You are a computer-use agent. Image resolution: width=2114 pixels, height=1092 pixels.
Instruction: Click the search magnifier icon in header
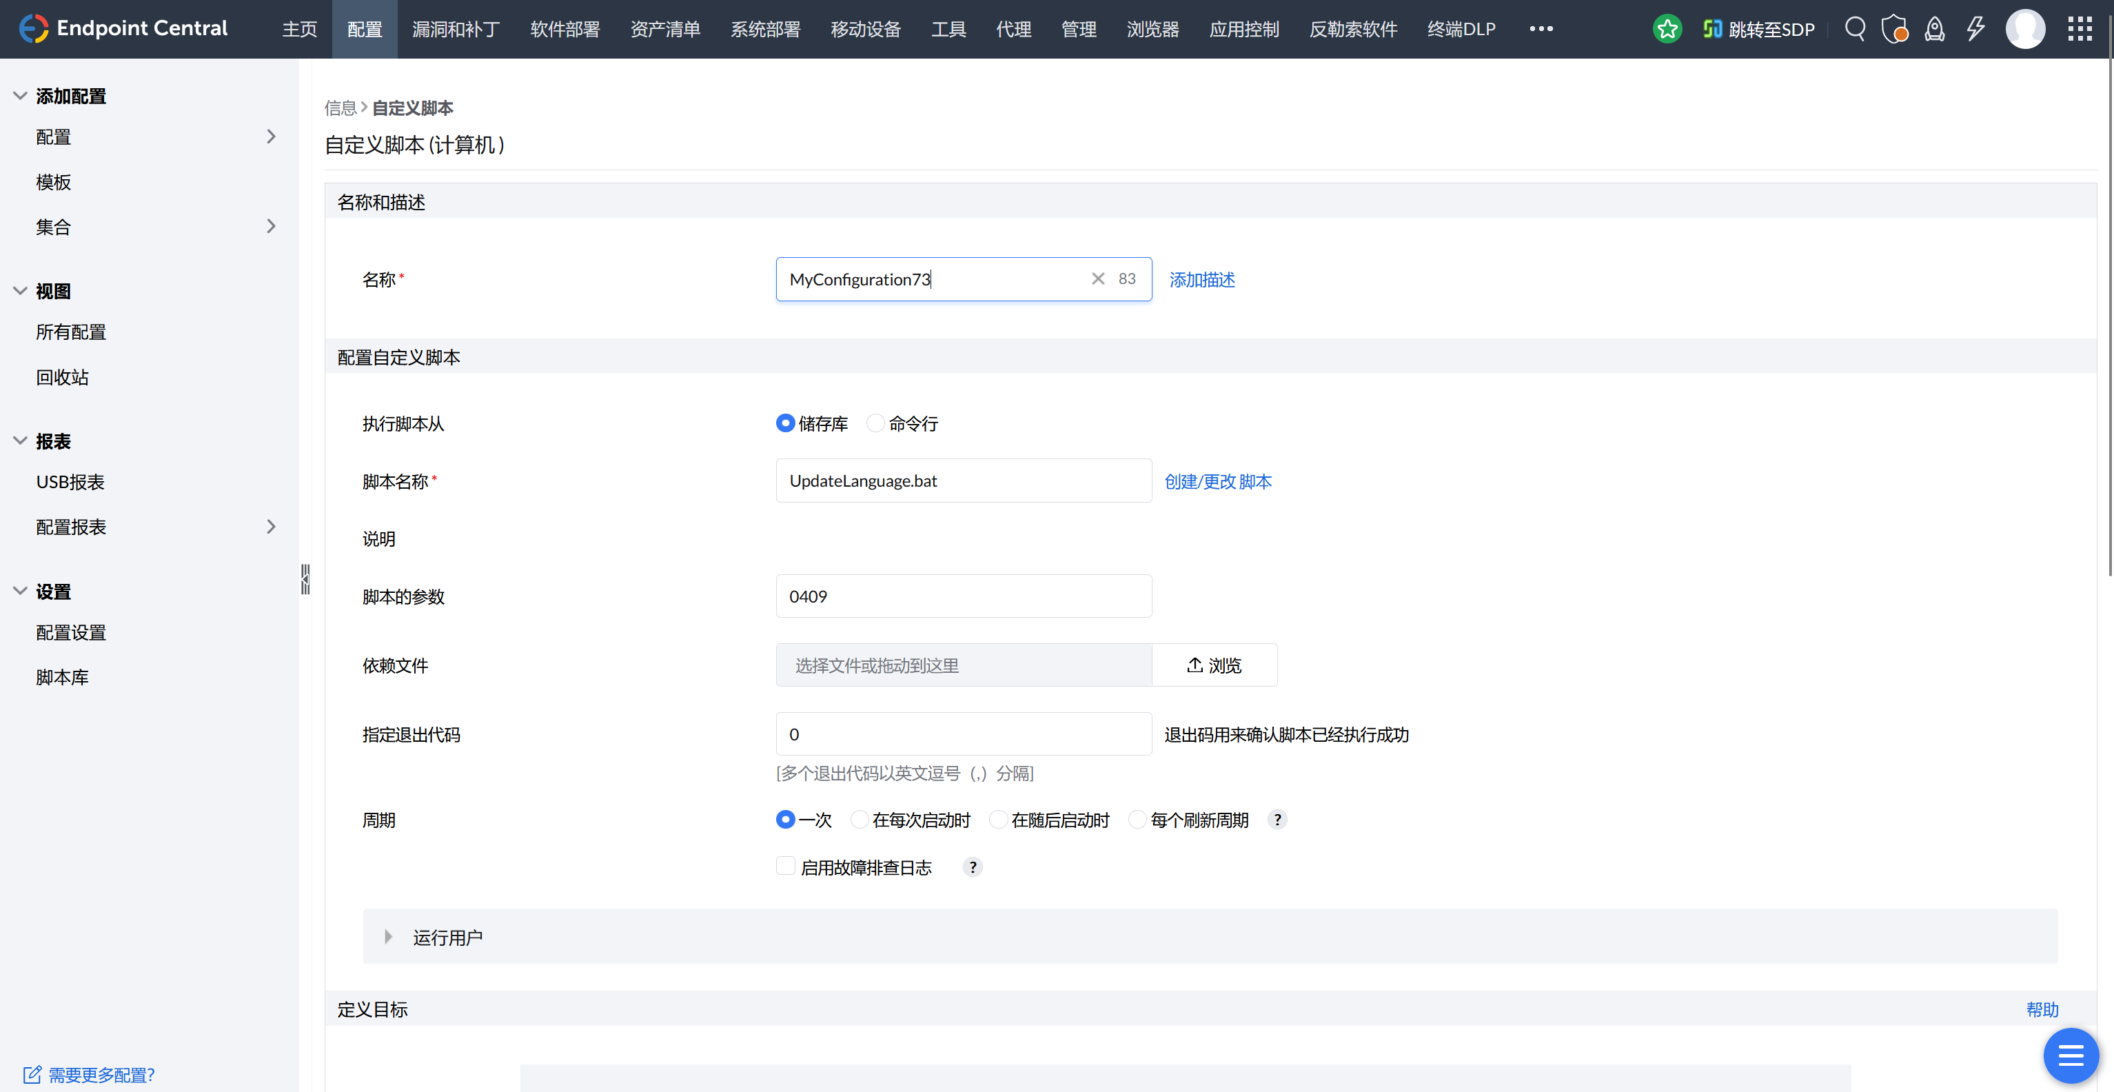[1855, 29]
